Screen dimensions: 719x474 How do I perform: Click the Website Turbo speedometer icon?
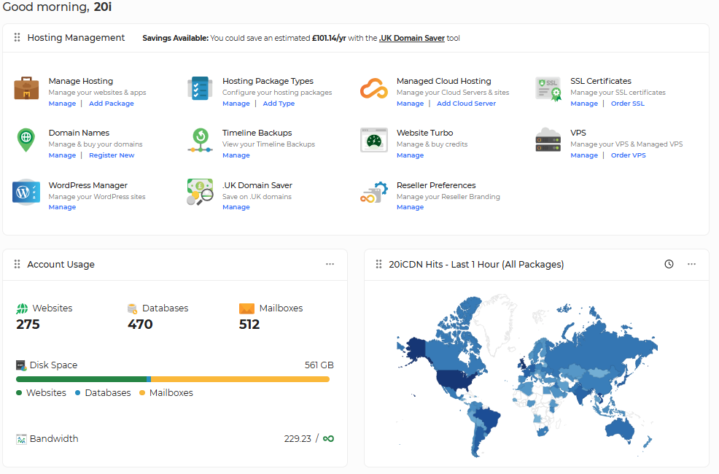(373, 140)
